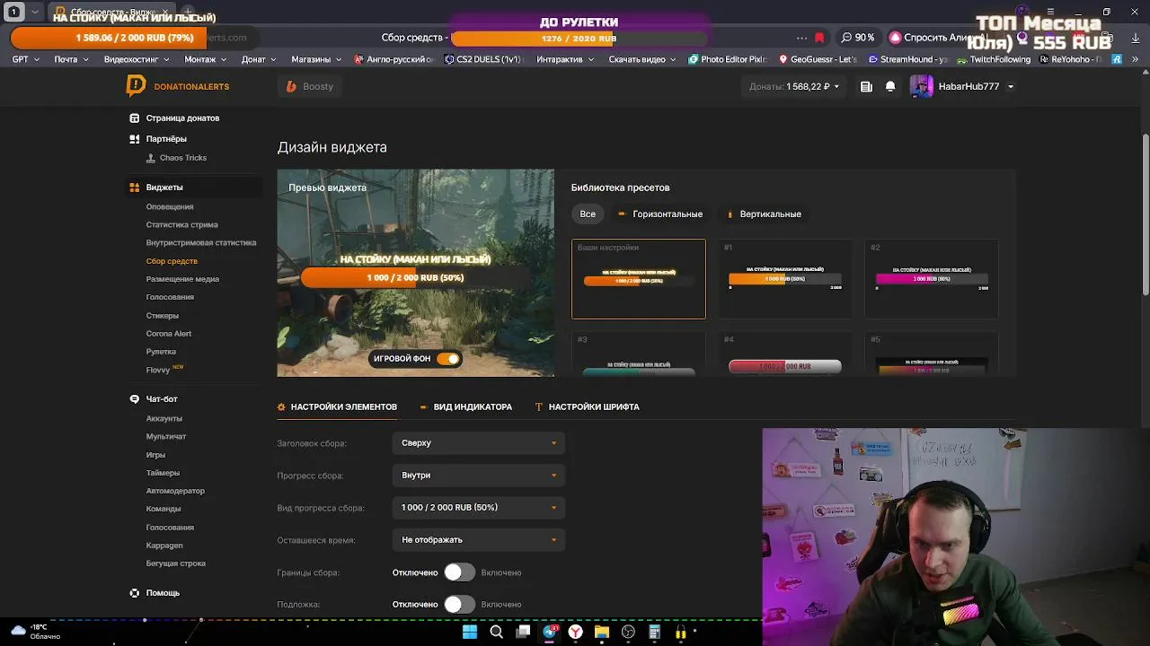Open the notifications bell icon
This screenshot has width=1150, height=646.
890,87
